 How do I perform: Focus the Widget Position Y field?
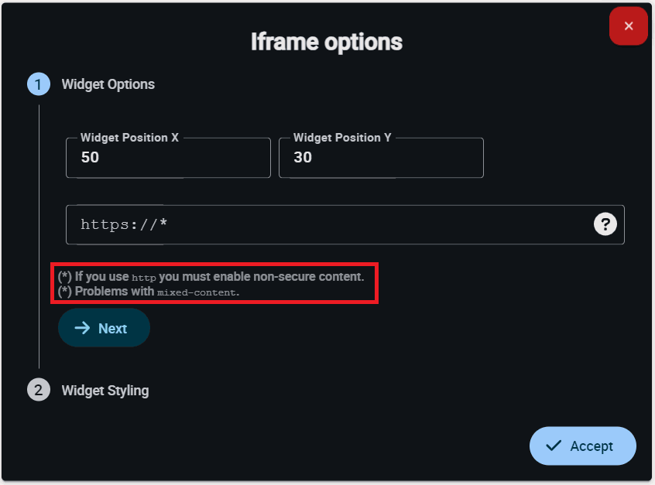(381, 159)
